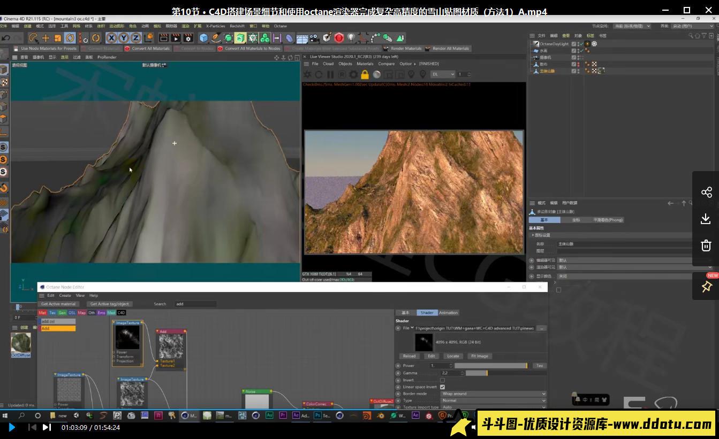Toggle the Live Viewer lock resolution icon
719x439 pixels.
365,74
